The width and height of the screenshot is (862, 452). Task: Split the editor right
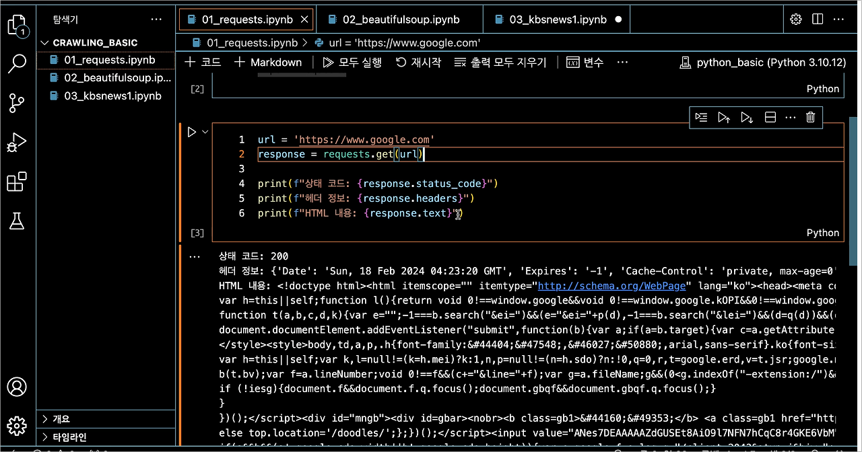tap(818, 20)
